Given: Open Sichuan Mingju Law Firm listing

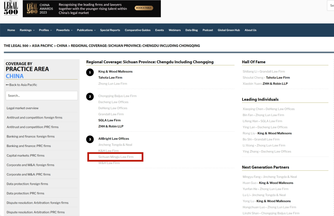Looking at the screenshot, I should point(116,157).
